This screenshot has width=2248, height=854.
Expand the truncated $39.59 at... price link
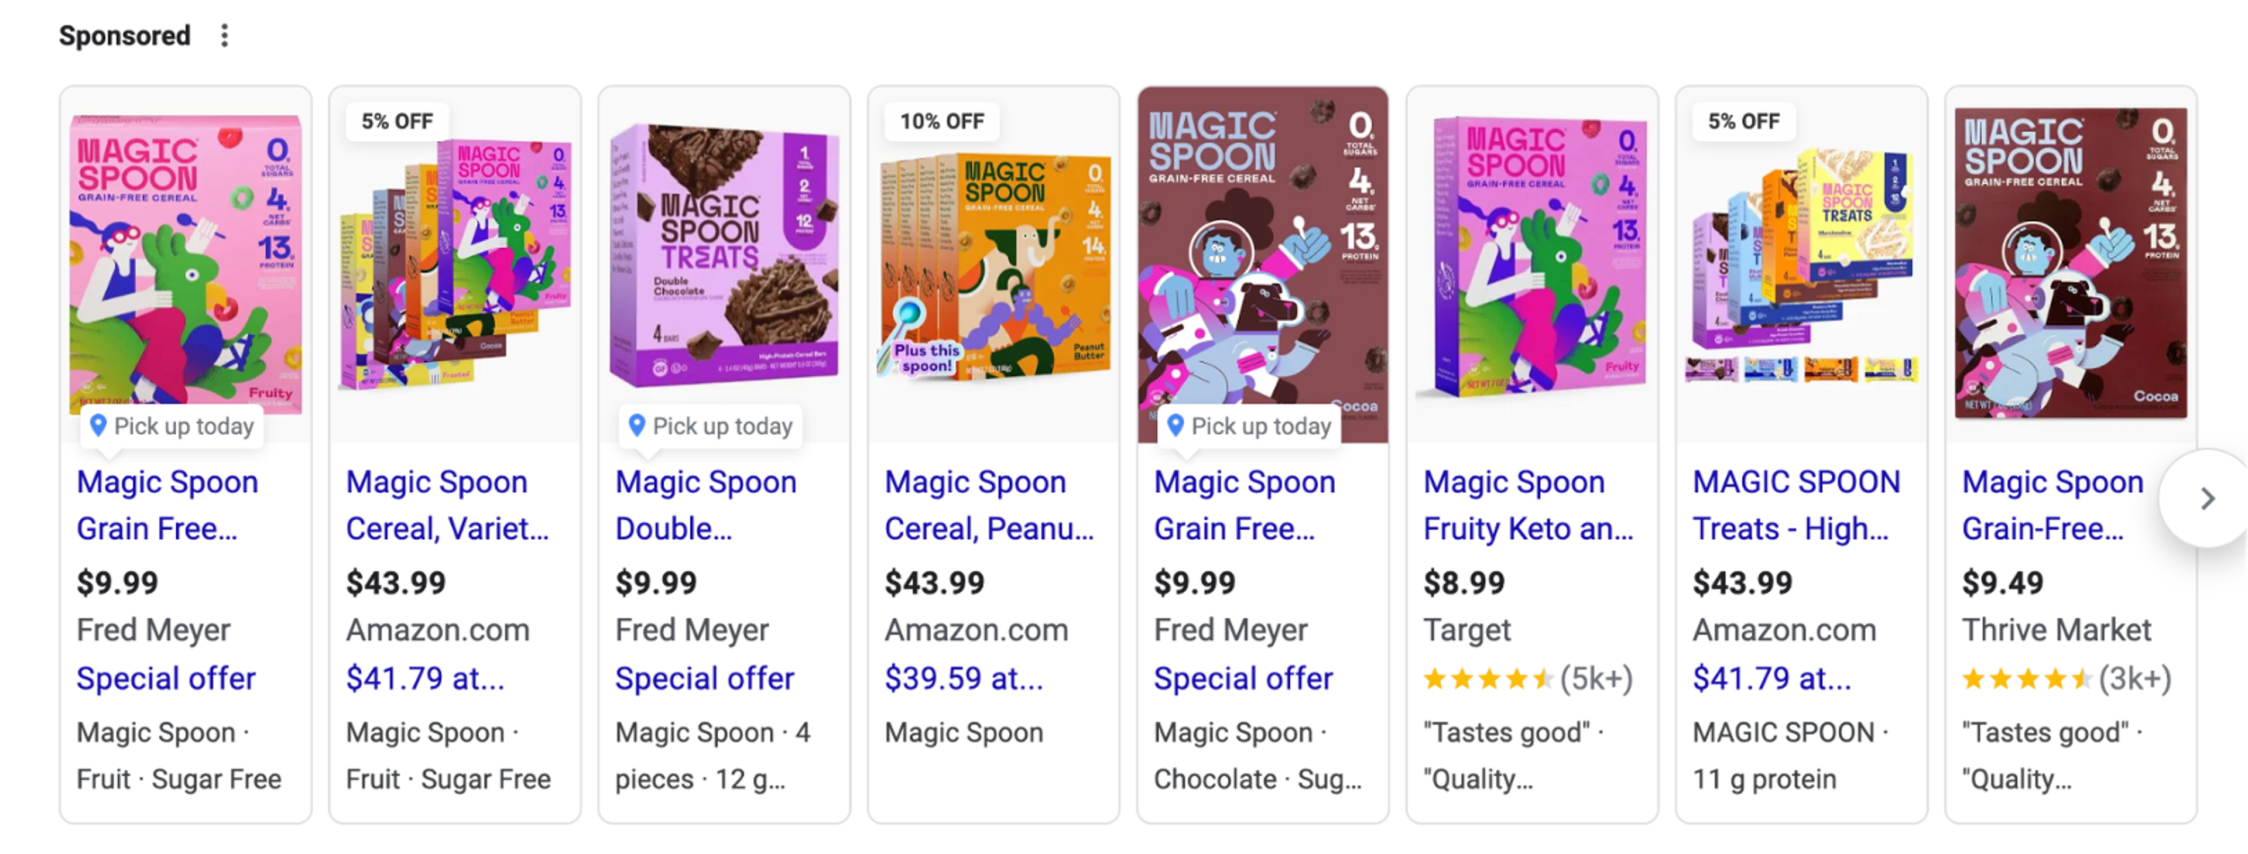964,678
